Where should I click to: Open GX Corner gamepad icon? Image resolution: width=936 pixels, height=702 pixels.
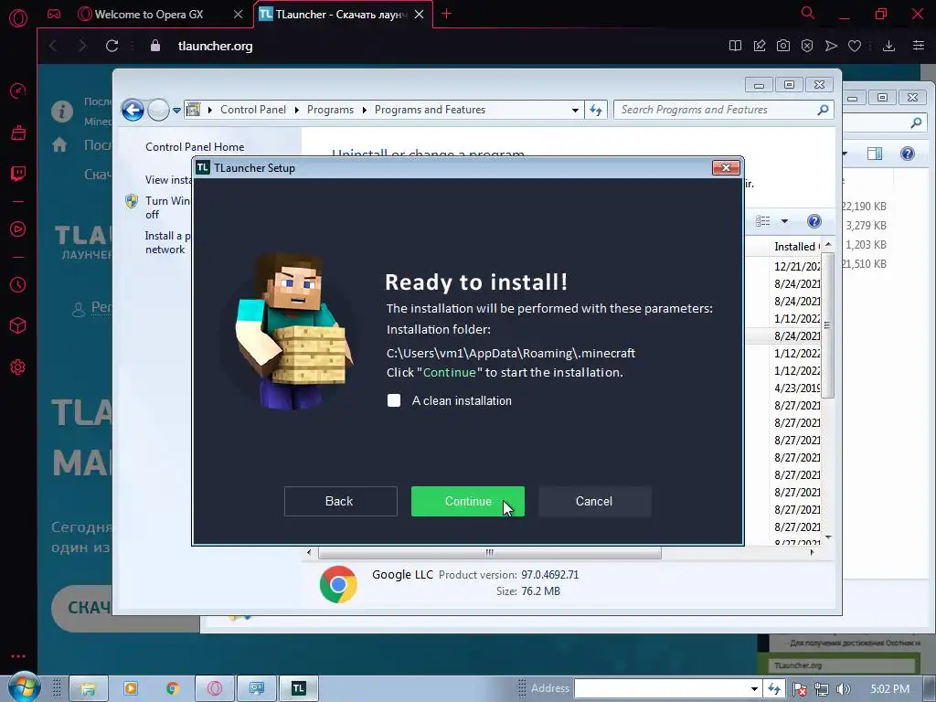click(54, 14)
